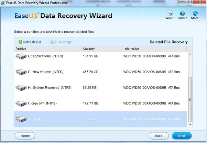Click the partition list scrollbar thumb
Viewport: 207px width, 143px height.
pos(190,100)
